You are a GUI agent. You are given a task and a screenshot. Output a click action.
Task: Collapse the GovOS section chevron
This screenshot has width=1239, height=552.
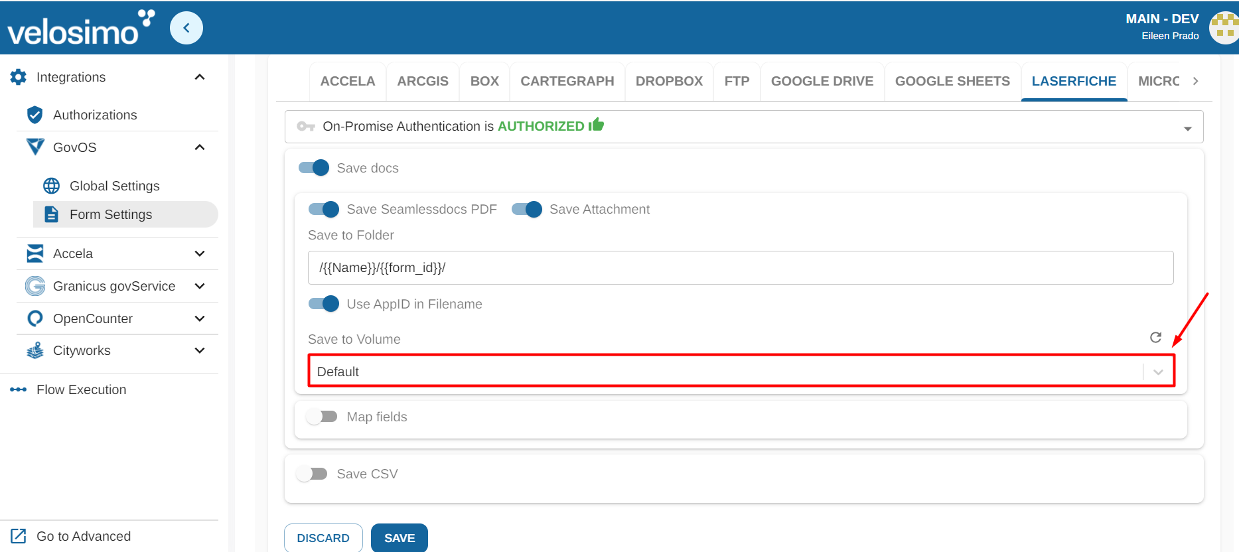(200, 147)
